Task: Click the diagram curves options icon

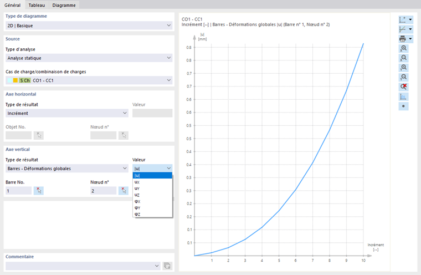Action: point(403,29)
